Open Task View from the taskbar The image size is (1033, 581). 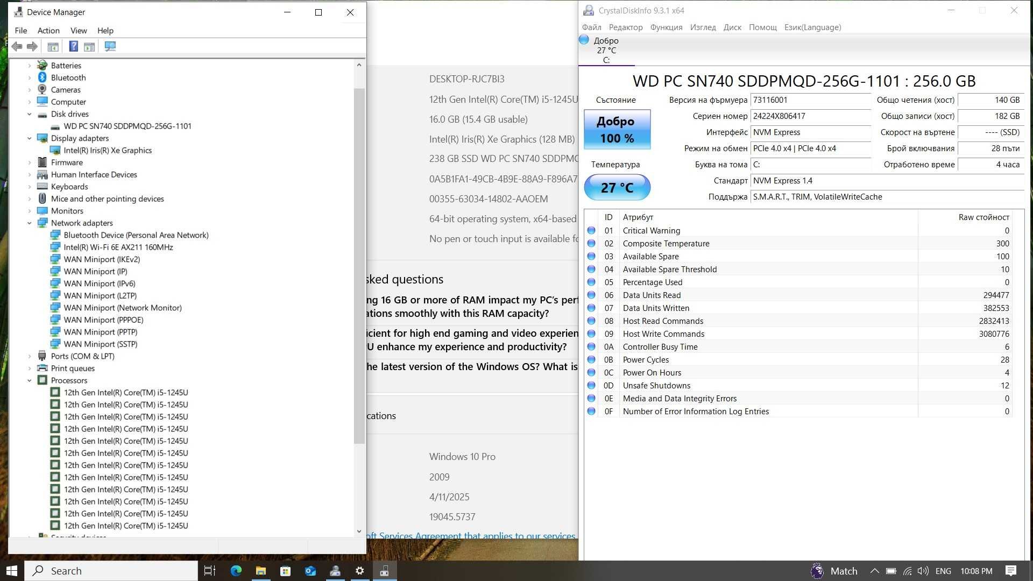pyautogui.click(x=210, y=571)
